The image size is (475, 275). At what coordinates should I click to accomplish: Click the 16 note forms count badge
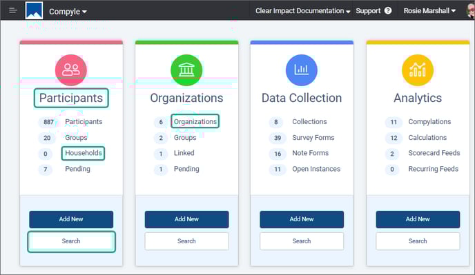[x=278, y=154]
